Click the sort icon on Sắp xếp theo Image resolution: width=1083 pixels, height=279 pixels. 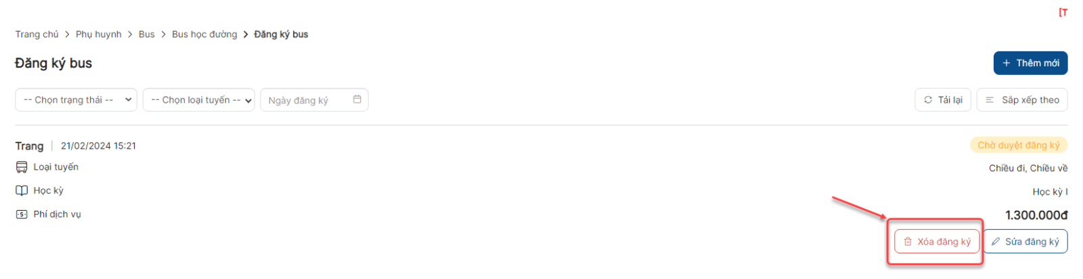pyautogui.click(x=990, y=99)
